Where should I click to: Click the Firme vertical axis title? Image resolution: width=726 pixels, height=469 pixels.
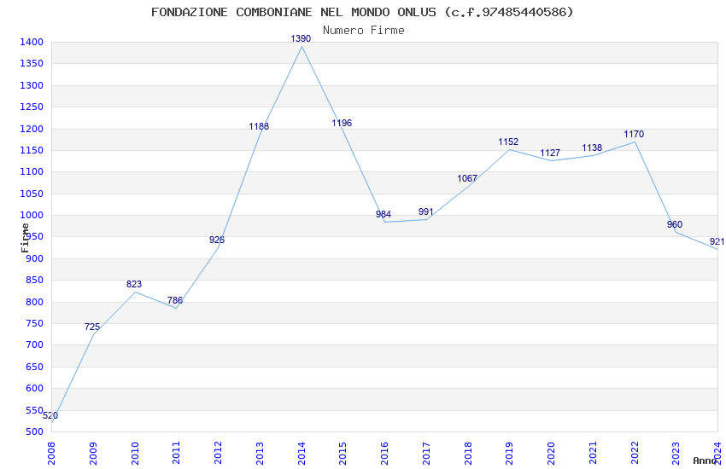coord(25,238)
